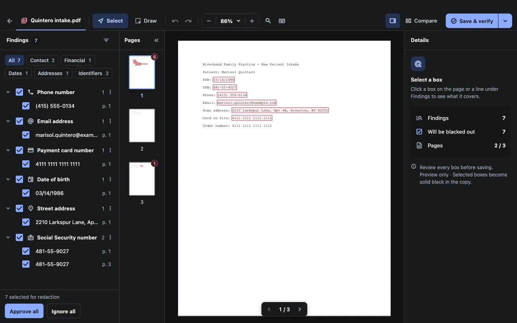Select the Identifiers filter tab
Screen dimensions: 517x323
pos(93,73)
